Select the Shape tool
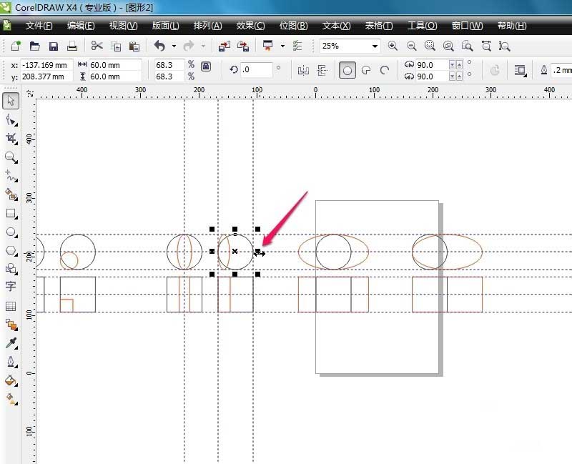The height and width of the screenshot is (464, 572). click(10, 119)
